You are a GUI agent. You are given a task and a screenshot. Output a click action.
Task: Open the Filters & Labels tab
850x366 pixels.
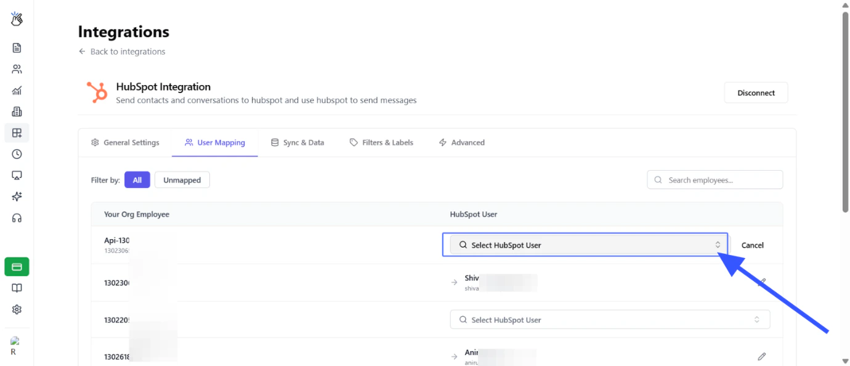(x=381, y=142)
